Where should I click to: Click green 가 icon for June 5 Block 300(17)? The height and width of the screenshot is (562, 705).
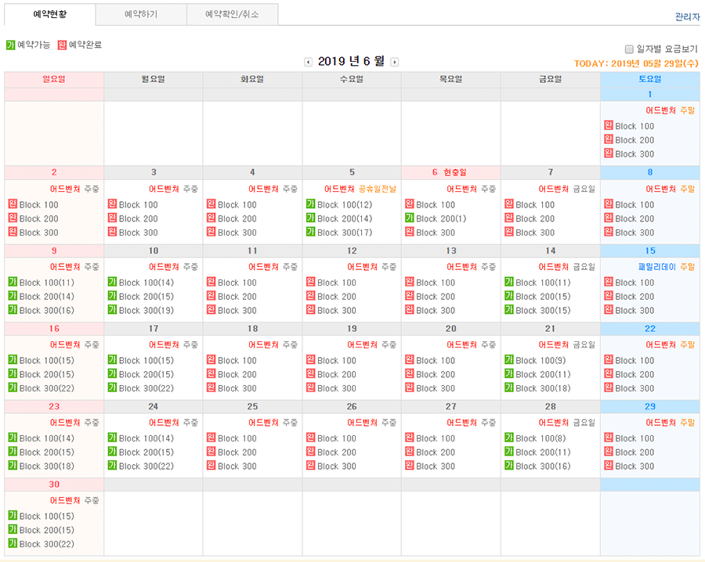click(x=311, y=232)
